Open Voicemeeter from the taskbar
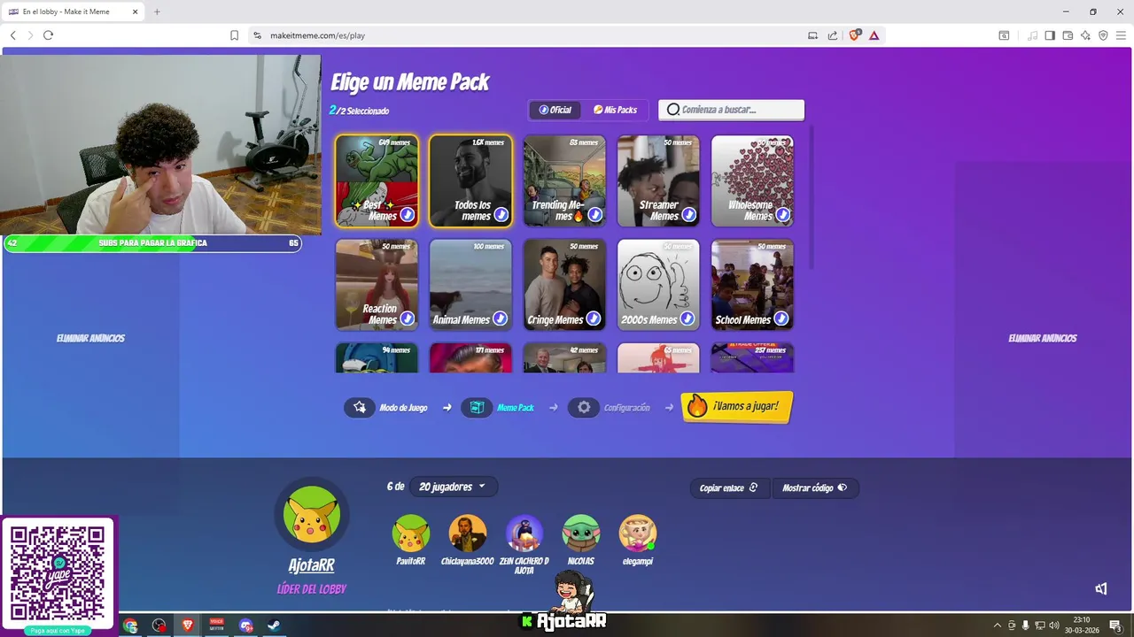Screen dimensions: 1134x637 click(x=216, y=625)
